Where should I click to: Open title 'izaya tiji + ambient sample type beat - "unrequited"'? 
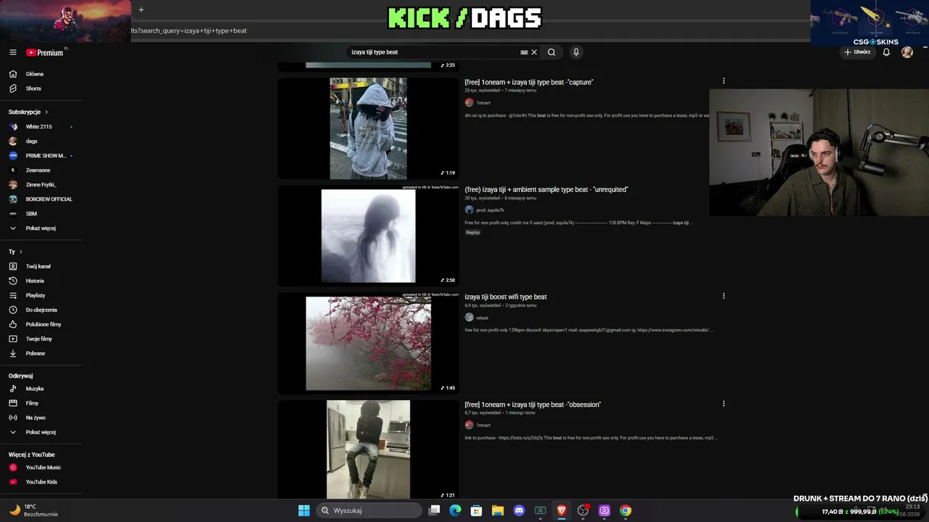(547, 189)
